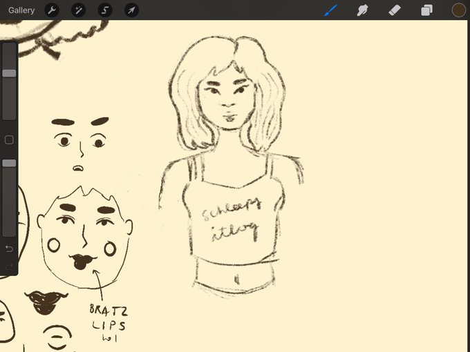Image resolution: width=470 pixels, height=352 pixels.
Task: Click the brush opacity slider handle
Action: (9, 163)
